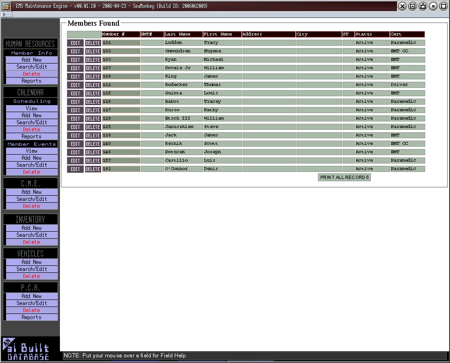Edit the record for Tracy Ludden
Viewport: 450px width, 363px height.
coord(75,43)
